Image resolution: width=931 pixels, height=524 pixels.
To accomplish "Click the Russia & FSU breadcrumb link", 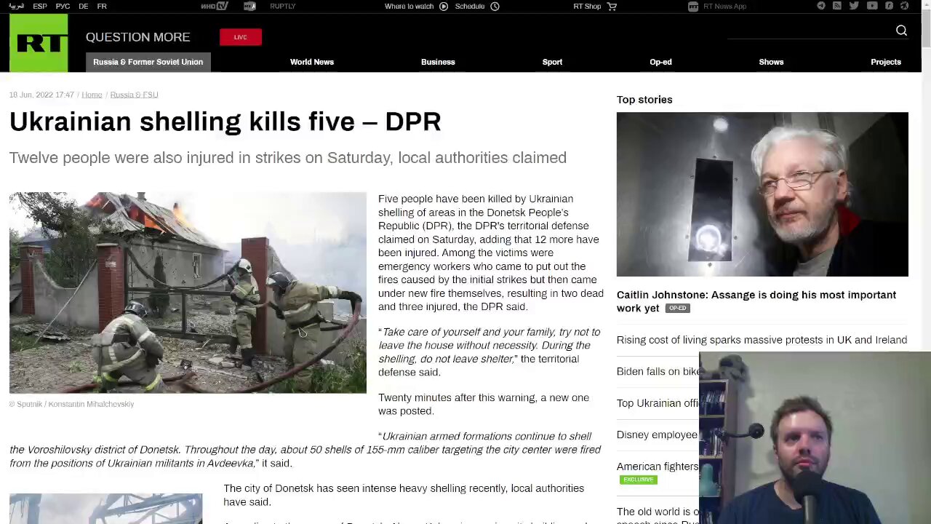I will pyautogui.click(x=134, y=95).
